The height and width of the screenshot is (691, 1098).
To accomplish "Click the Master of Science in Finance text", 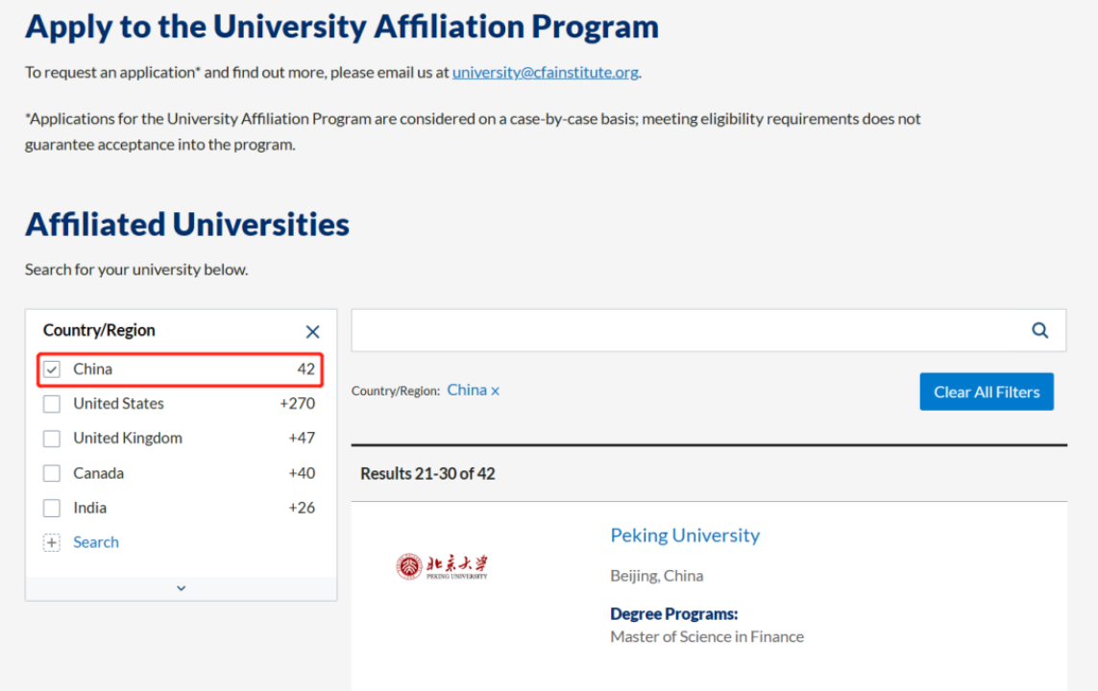I will [x=707, y=636].
